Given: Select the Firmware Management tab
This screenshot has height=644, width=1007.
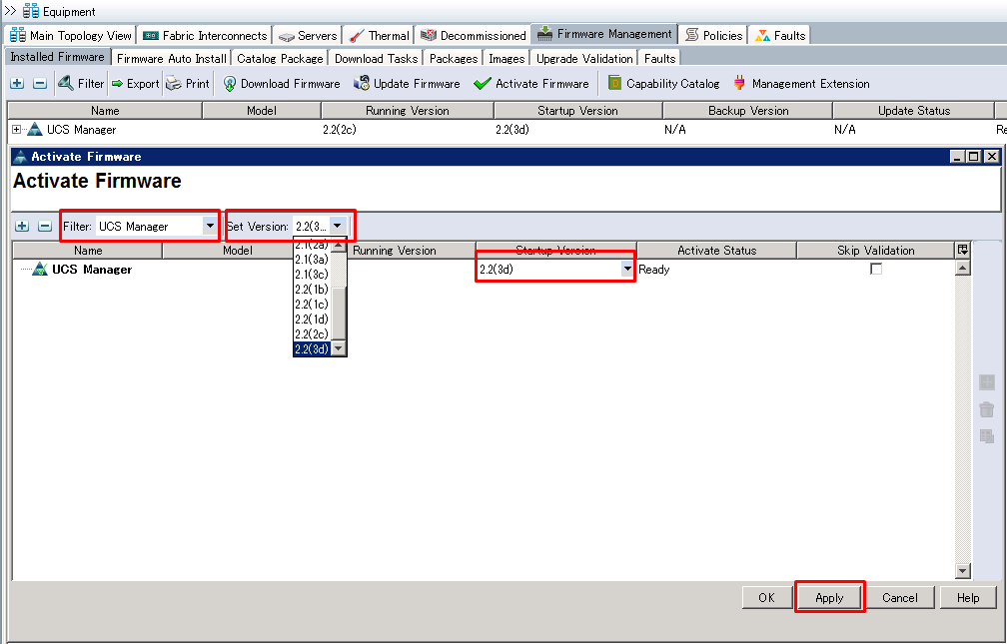Looking at the screenshot, I should click(x=604, y=34).
